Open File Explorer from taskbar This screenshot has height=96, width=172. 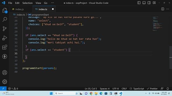[96, 93]
